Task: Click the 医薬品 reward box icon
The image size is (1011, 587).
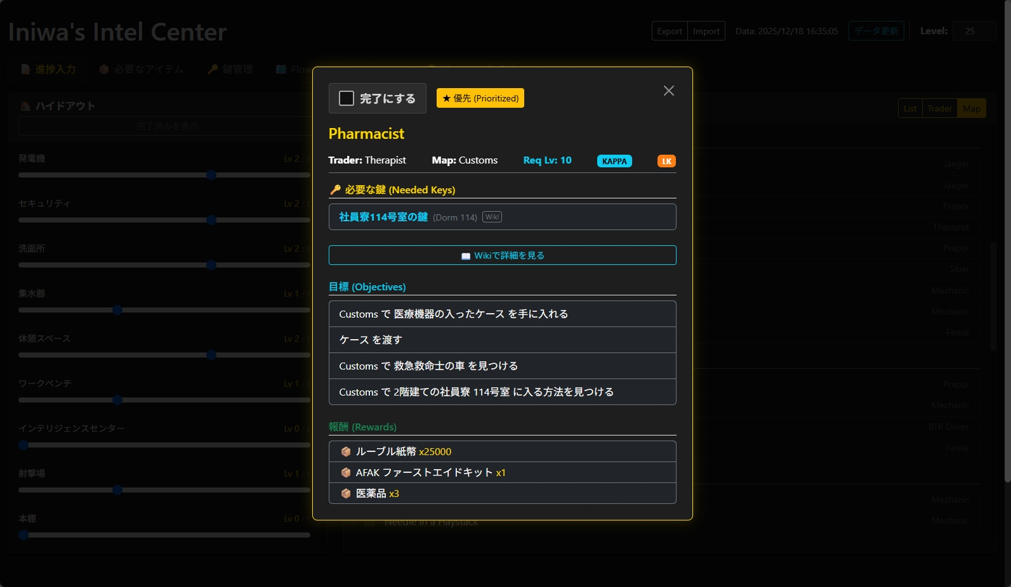Action: click(x=346, y=493)
